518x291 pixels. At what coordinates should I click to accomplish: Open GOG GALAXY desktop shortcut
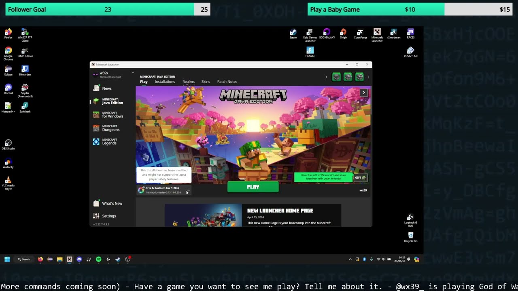tap(327, 34)
